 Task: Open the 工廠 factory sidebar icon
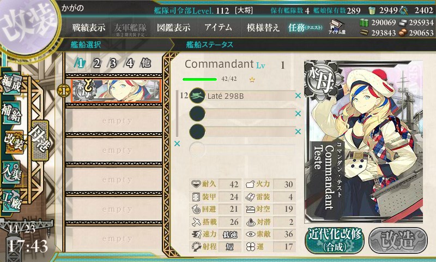(x=11, y=201)
